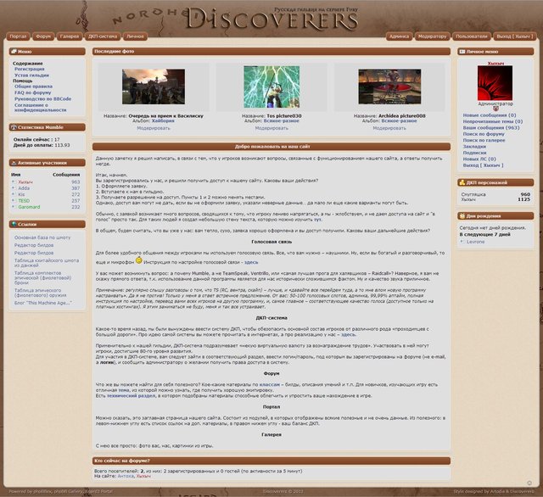This screenshot has height=497, width=543.
Task: Open the Общие правила link
Action: (33, 87)
